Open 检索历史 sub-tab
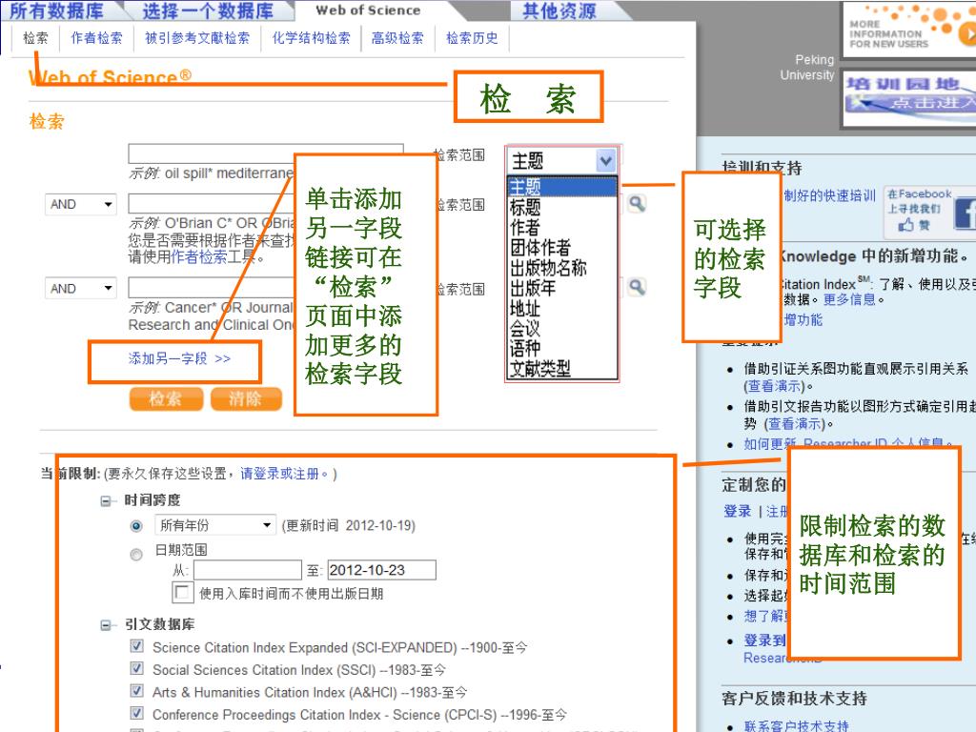The height and width of the screenshot is (732, 976). point(472,38)
